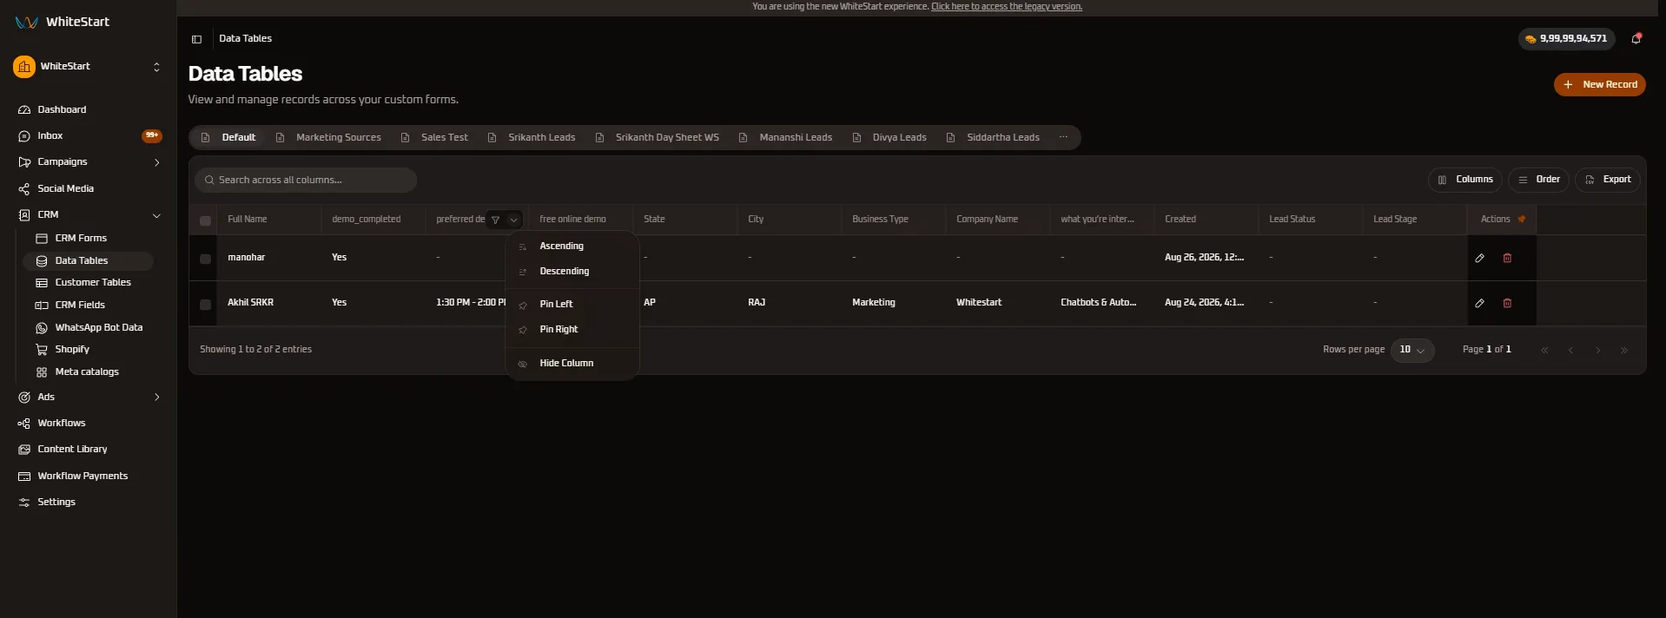The height and width of the screenshot is (618, 1666).
Task: Open the Rows per page dropdown
Action: click(1412, 350)
